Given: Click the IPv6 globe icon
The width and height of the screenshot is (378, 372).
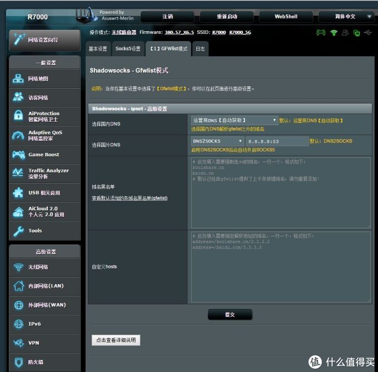Looking at the screenshot, I should pos(18,324).
